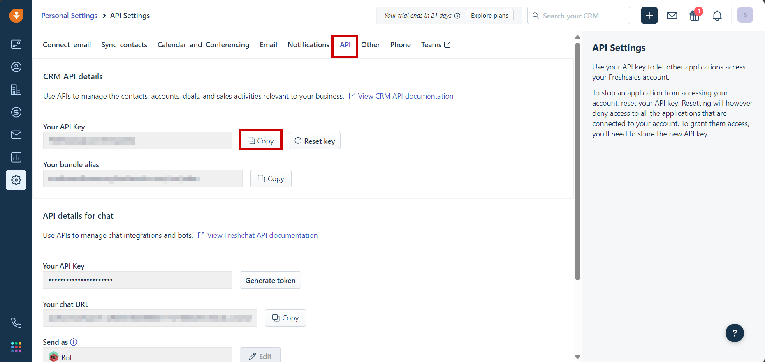Screen dimensions: 765x362
Task: Click Generate token button
Action: tap(271, 280)
